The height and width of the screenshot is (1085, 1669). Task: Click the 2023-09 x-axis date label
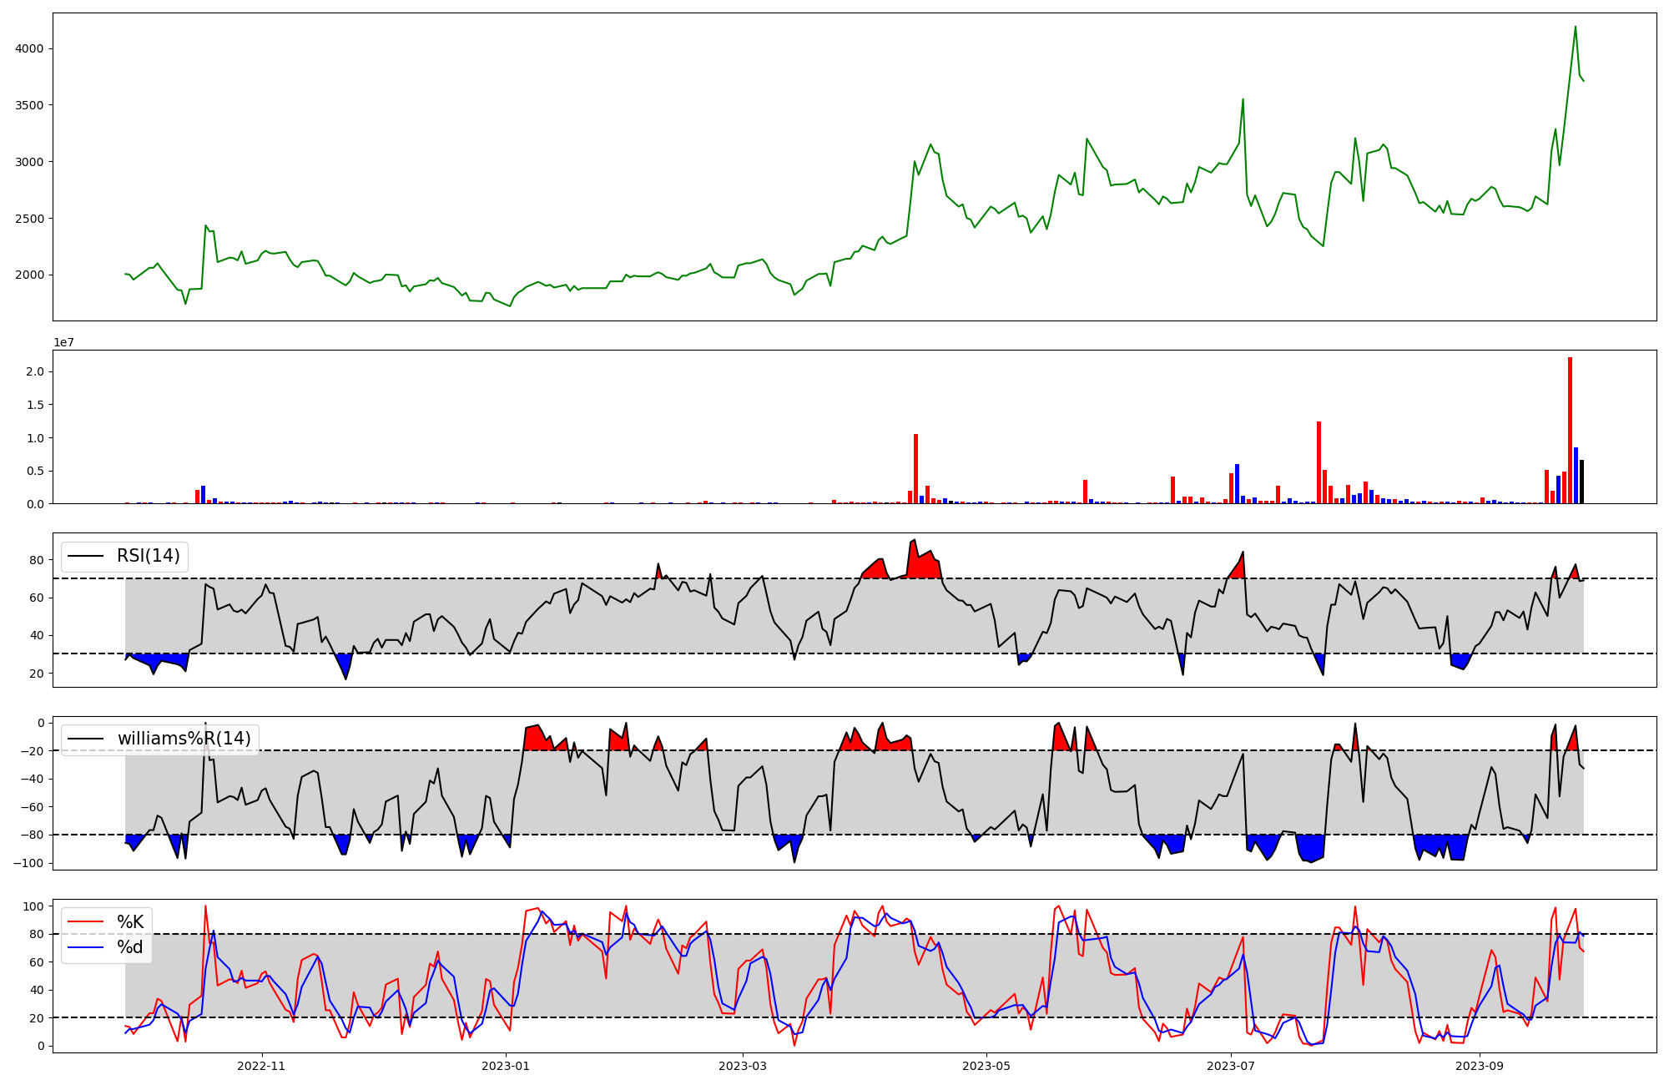[x=1480, y=1066]
